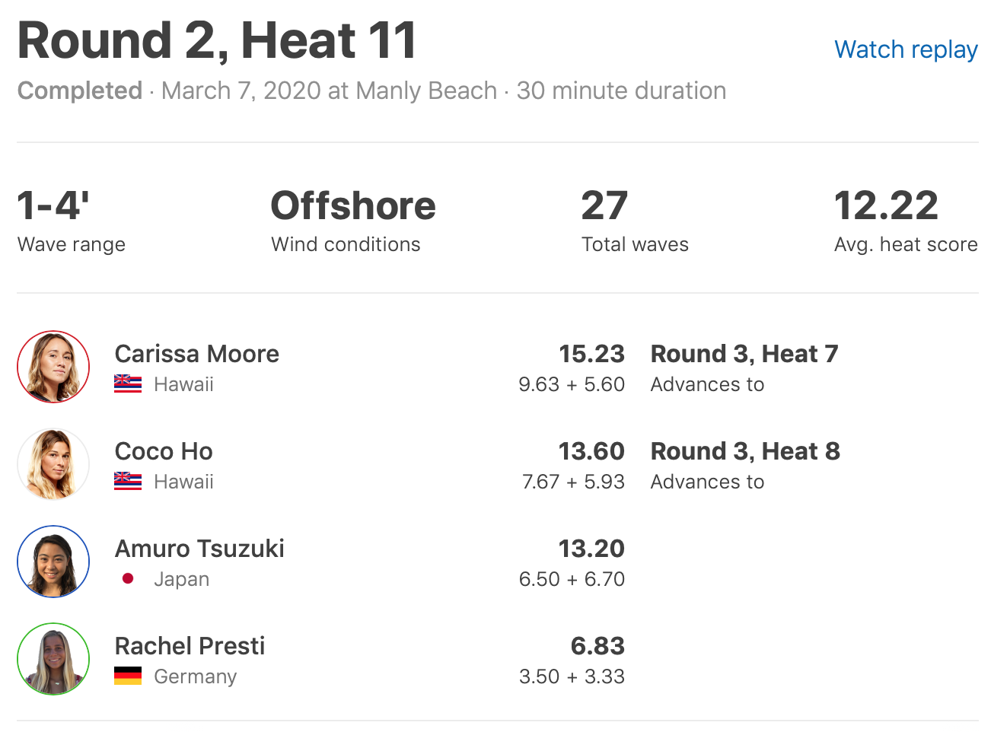Open Coco Ho's profile photo
This screenshot has width=991, height=732.
tap(53, 464)
